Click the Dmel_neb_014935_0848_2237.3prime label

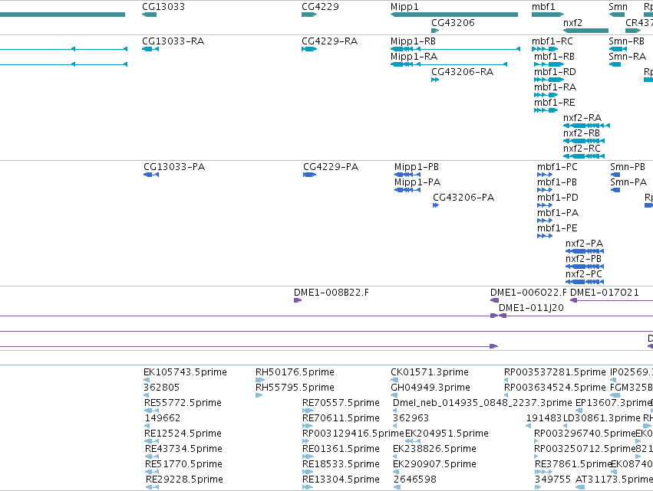click(x=482, y=403)
